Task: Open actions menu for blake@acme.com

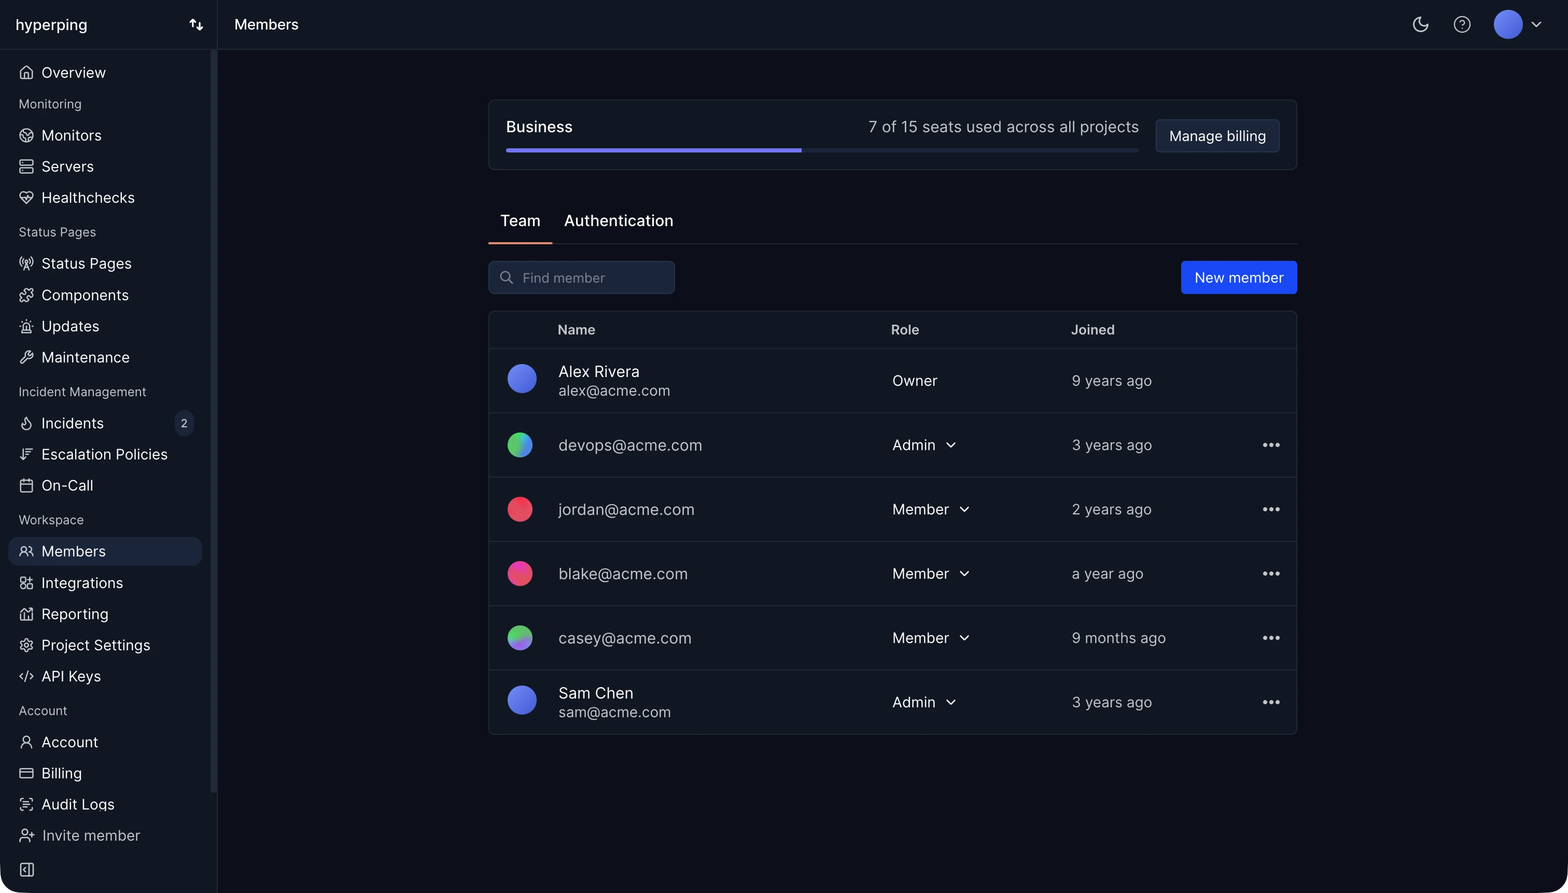Action: point(1270,574)
